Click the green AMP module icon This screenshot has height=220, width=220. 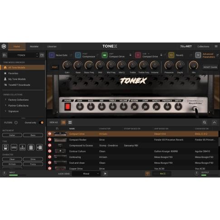click(105, 55)
